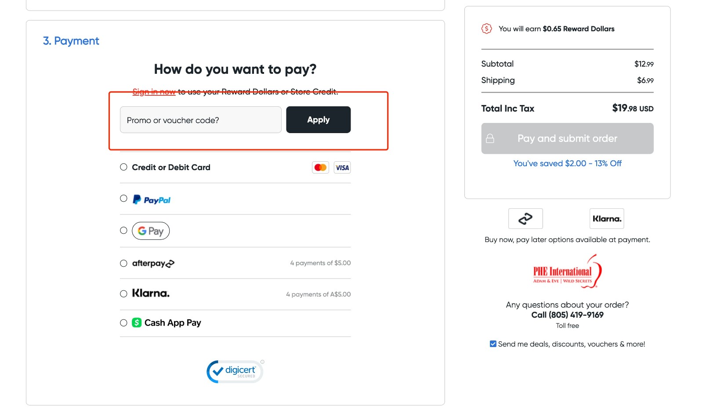Click the Apply promo code button

(318, 119)
